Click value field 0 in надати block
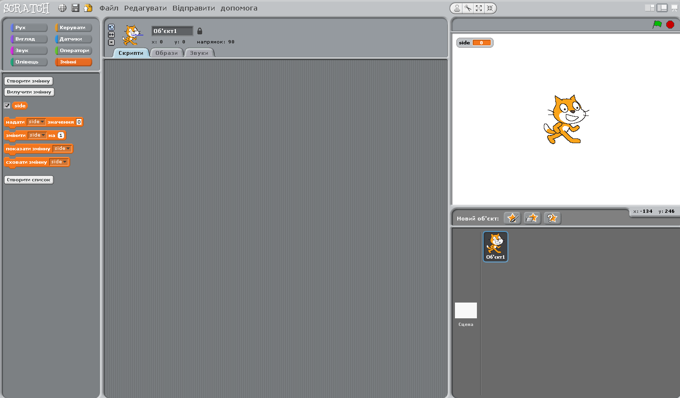 pos(79,122)
